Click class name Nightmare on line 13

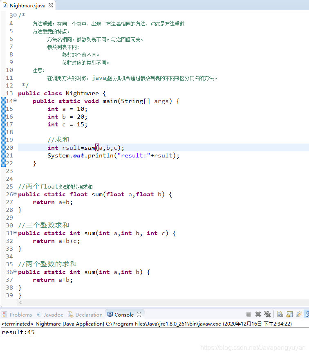pyautogui.click(x=82, y=94)
